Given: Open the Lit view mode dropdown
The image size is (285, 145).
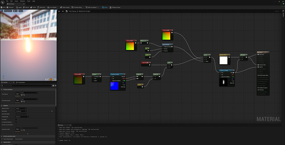Looking at the screenshot, I should pos(15,11).
